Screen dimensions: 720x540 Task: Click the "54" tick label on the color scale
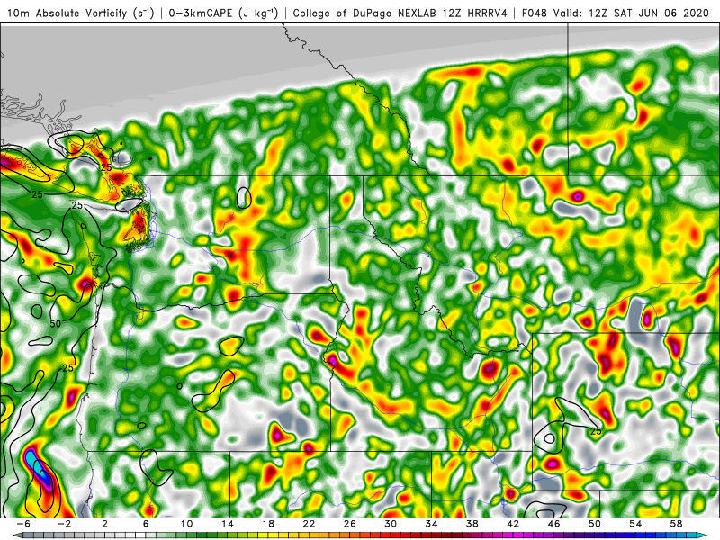pyautogui.click(x=635, y=524)
